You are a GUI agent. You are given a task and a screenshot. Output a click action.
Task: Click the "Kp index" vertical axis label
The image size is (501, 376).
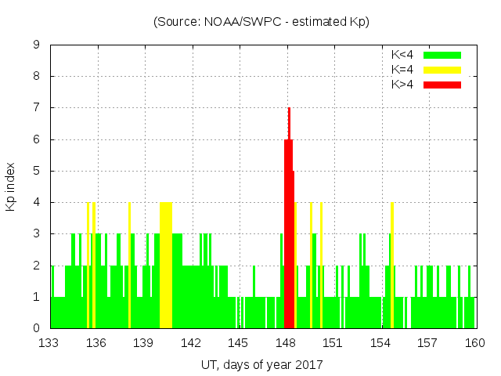pyautogui.click(x=11, y=186)
